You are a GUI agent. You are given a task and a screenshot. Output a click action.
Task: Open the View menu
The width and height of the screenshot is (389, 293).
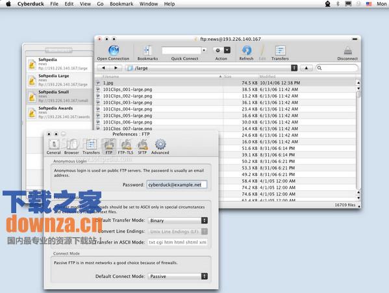pyautogui.click(x=85, y=4)
